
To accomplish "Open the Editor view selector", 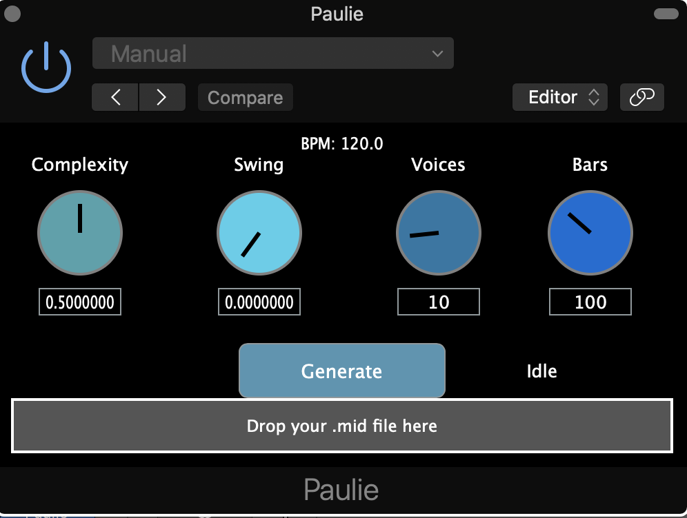I will pyautogui.click(x=559, y=98).
